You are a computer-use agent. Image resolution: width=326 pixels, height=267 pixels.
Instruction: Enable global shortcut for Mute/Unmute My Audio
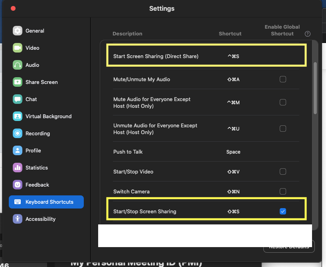[283, 79]
